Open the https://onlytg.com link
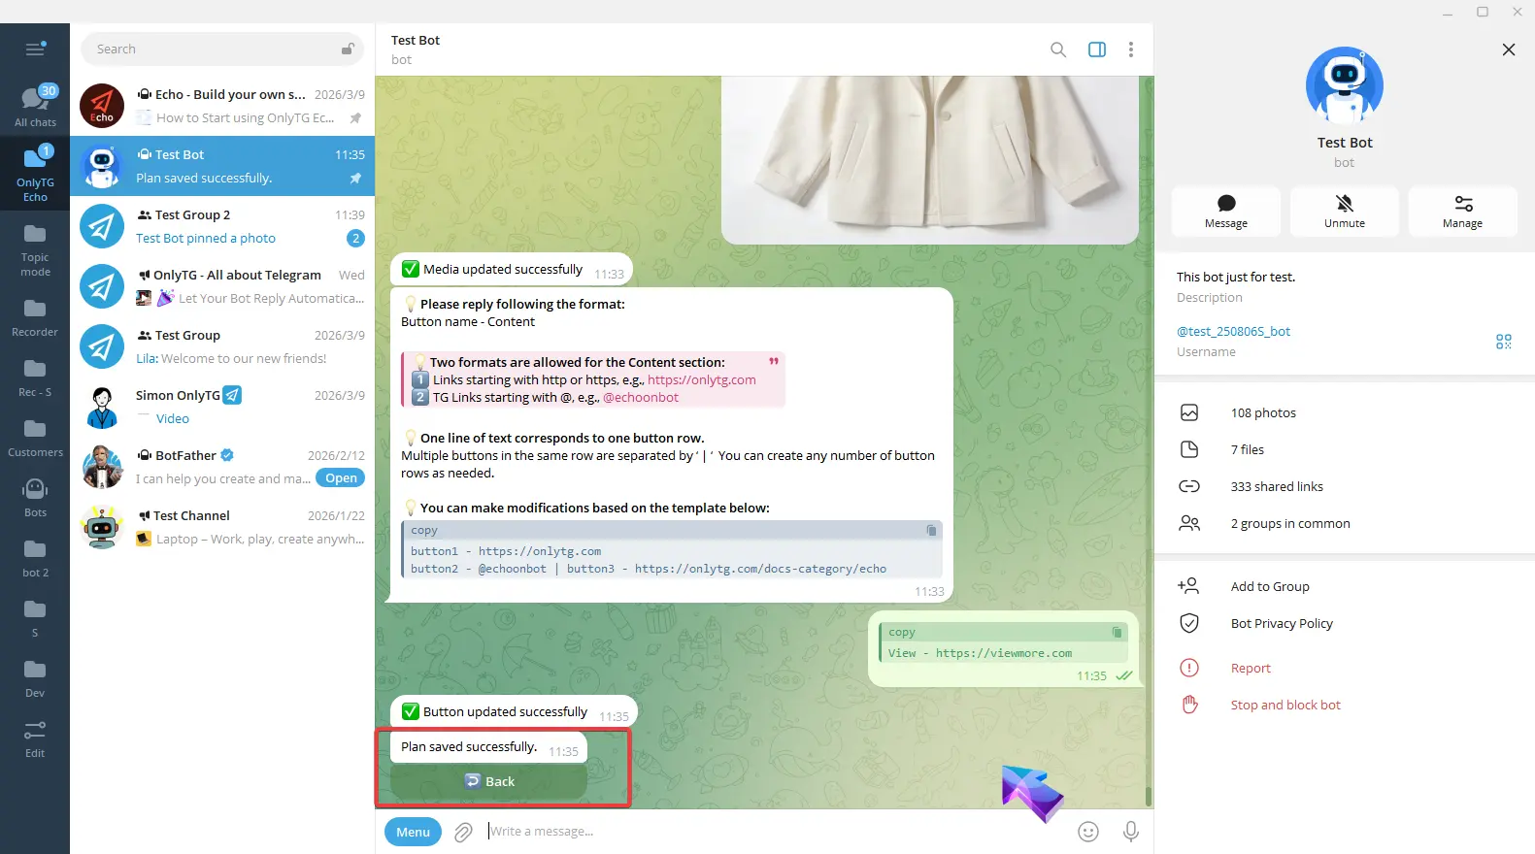Image resolution: width=1535 pixels, height=854 pixels. pos(701,380)
